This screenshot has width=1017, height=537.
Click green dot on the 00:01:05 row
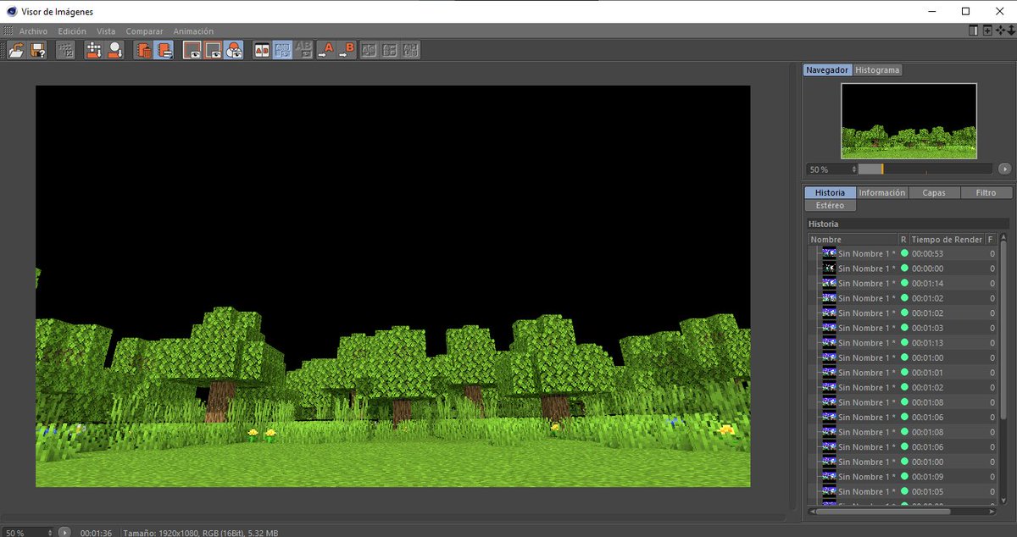click(x=904, y=491)
